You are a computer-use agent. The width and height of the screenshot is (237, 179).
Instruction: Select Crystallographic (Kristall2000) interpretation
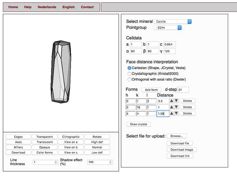[x=129, y=74]
